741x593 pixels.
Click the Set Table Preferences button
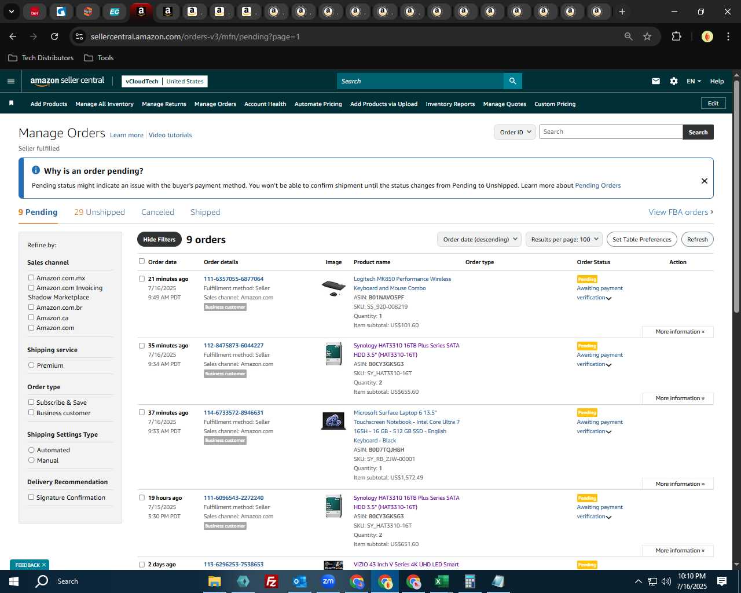click(642, 239)
